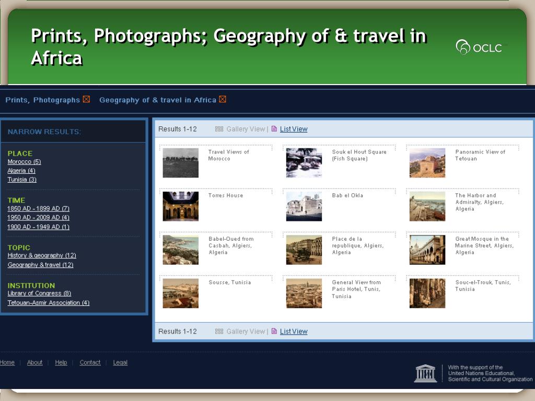
Task: Narrow results to Tunisia (3)
Action: coord(22,180)
